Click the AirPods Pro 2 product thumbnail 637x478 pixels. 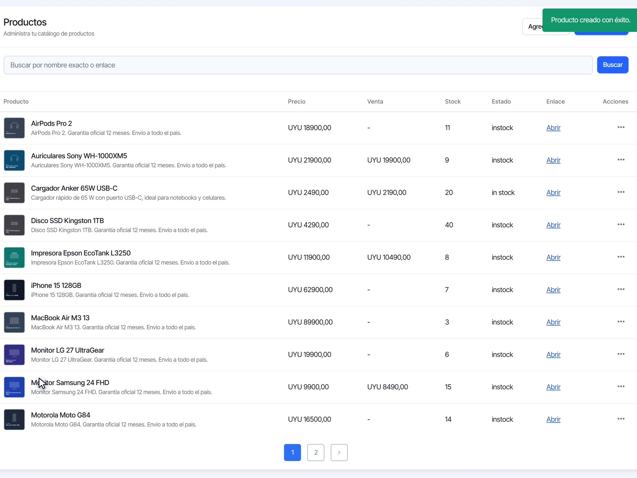(x=14, y=128)
